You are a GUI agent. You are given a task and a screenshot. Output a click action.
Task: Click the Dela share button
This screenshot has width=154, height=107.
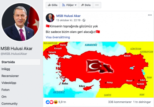click(x=86, y=5)
